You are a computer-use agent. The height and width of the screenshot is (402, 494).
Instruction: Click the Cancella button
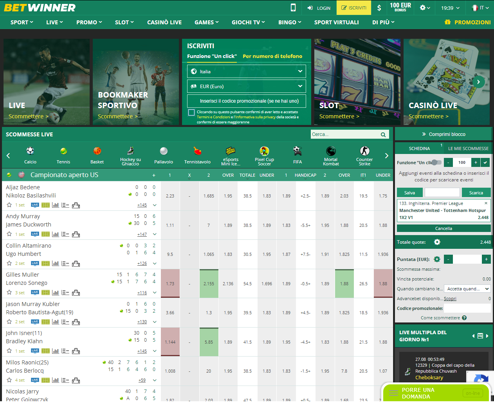(x=444, y=228)
